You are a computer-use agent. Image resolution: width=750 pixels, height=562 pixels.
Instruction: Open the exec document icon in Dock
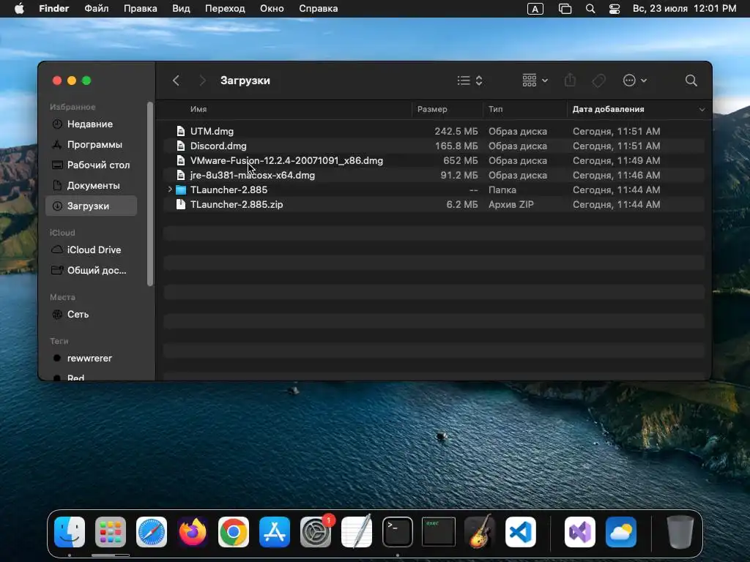point(439,531)
